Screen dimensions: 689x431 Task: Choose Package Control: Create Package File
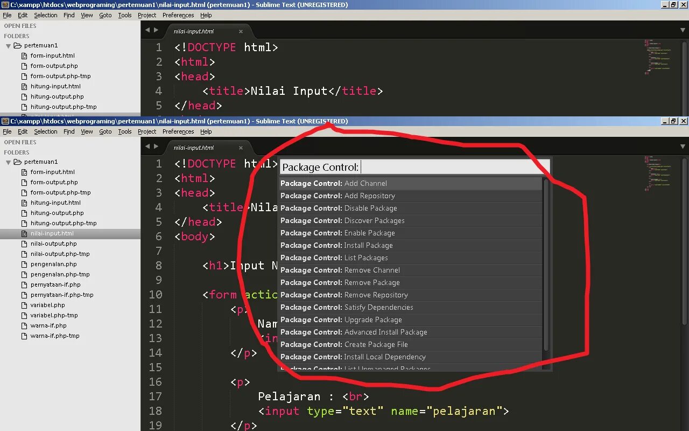point(410,344)
